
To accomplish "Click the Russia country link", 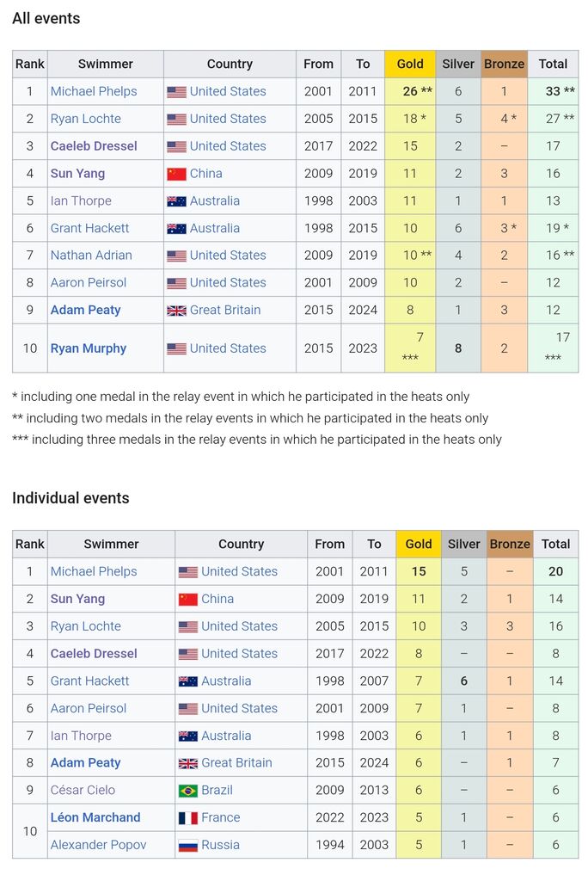I will pyautogui.click(x=220, y=845).
